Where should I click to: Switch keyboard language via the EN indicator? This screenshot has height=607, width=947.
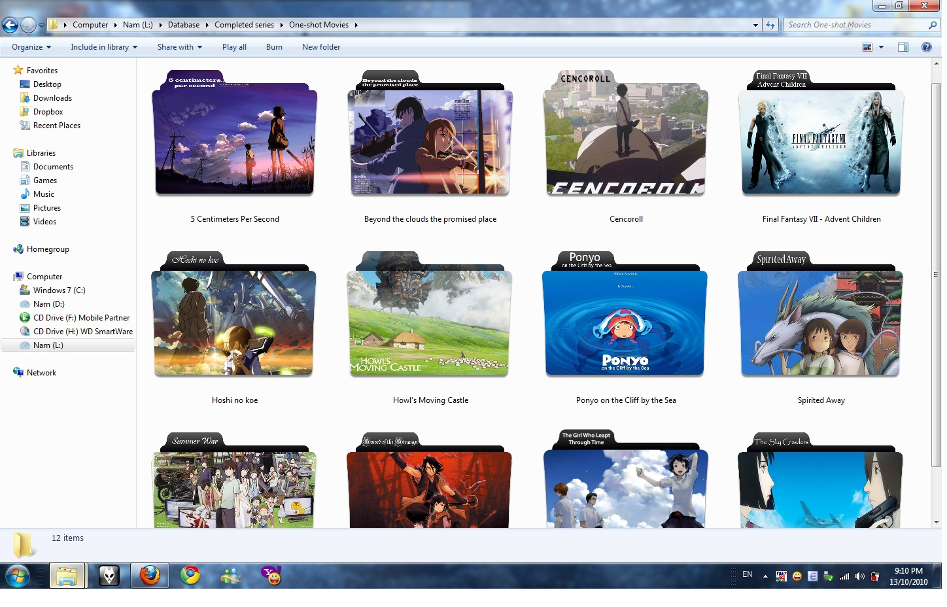tap(748, 574)
